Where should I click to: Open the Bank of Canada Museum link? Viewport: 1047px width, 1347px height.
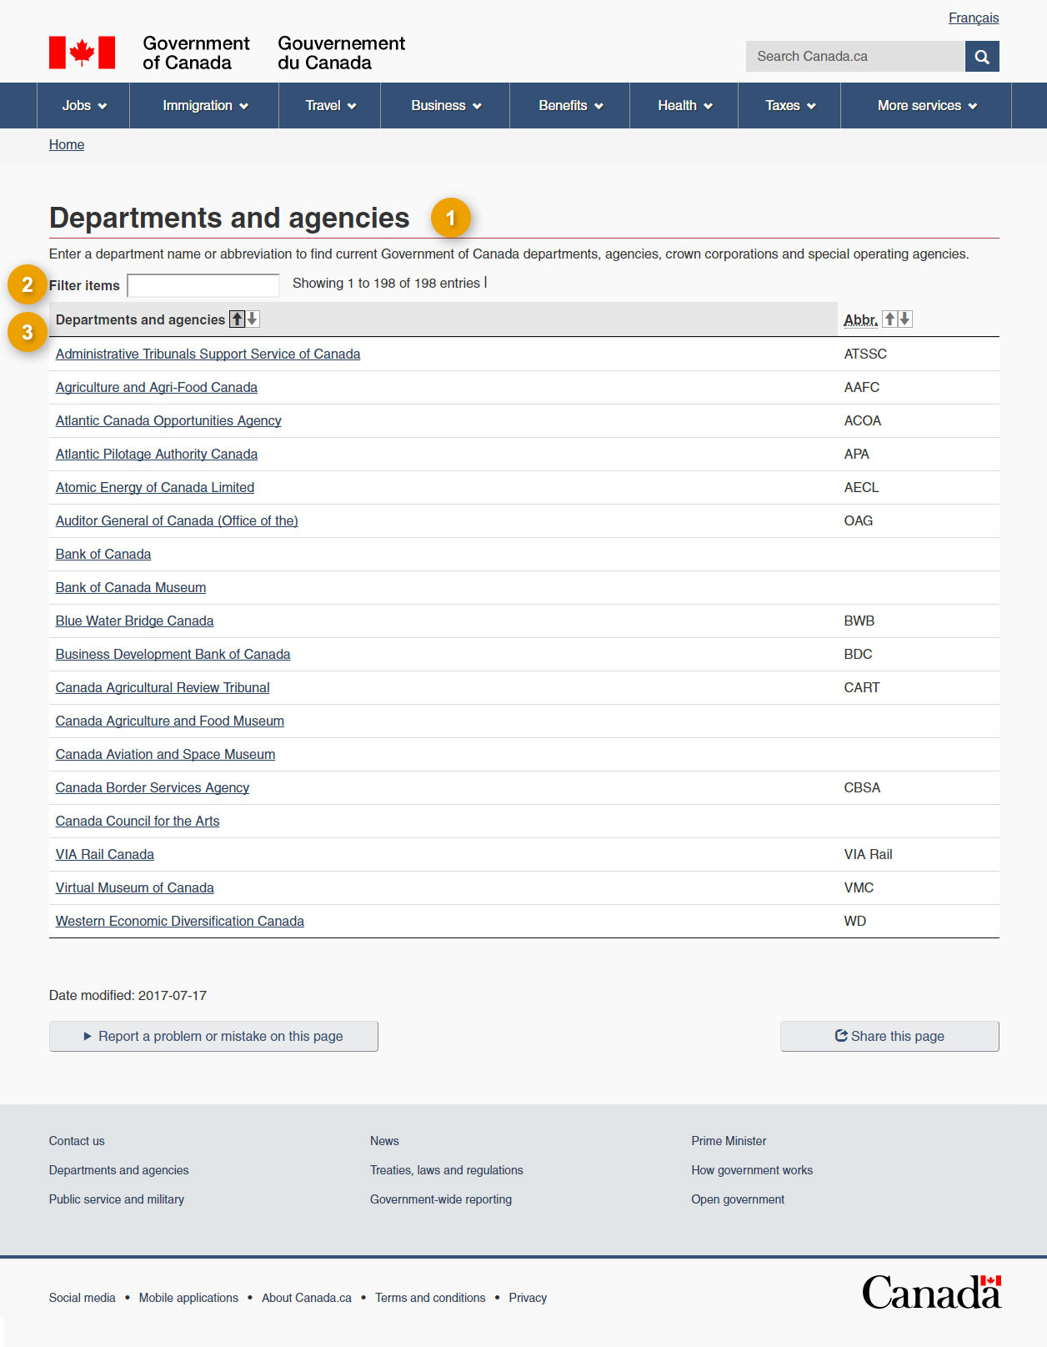(131, 588)
